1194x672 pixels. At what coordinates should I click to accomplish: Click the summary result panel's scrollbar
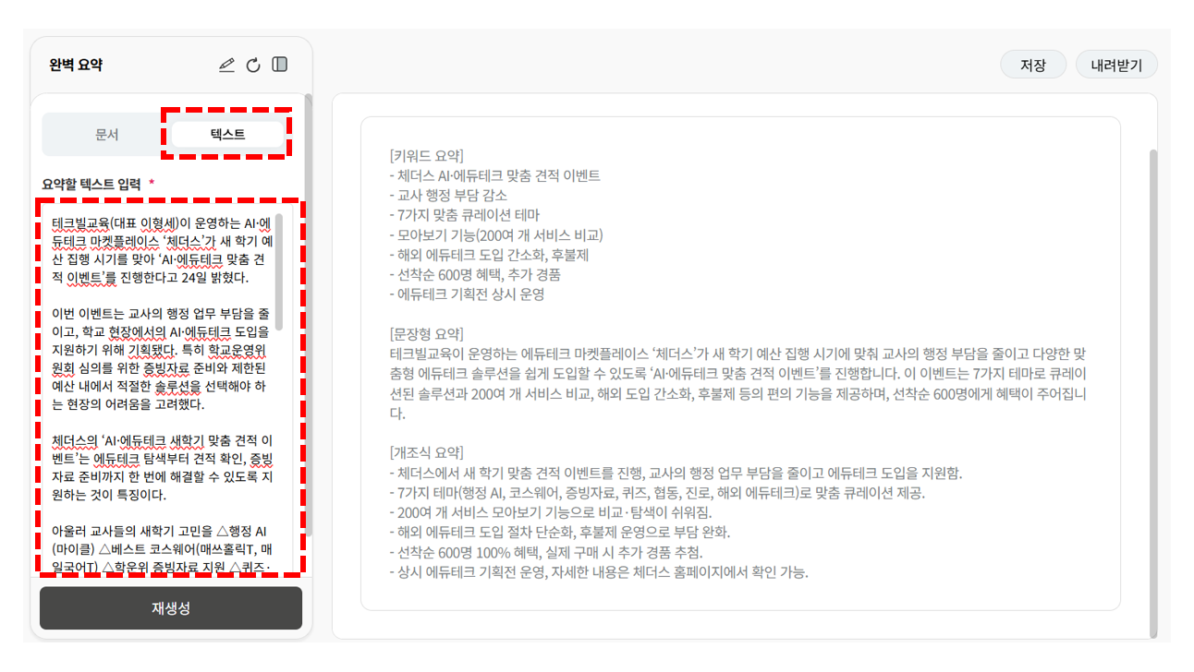(1152, 388)
